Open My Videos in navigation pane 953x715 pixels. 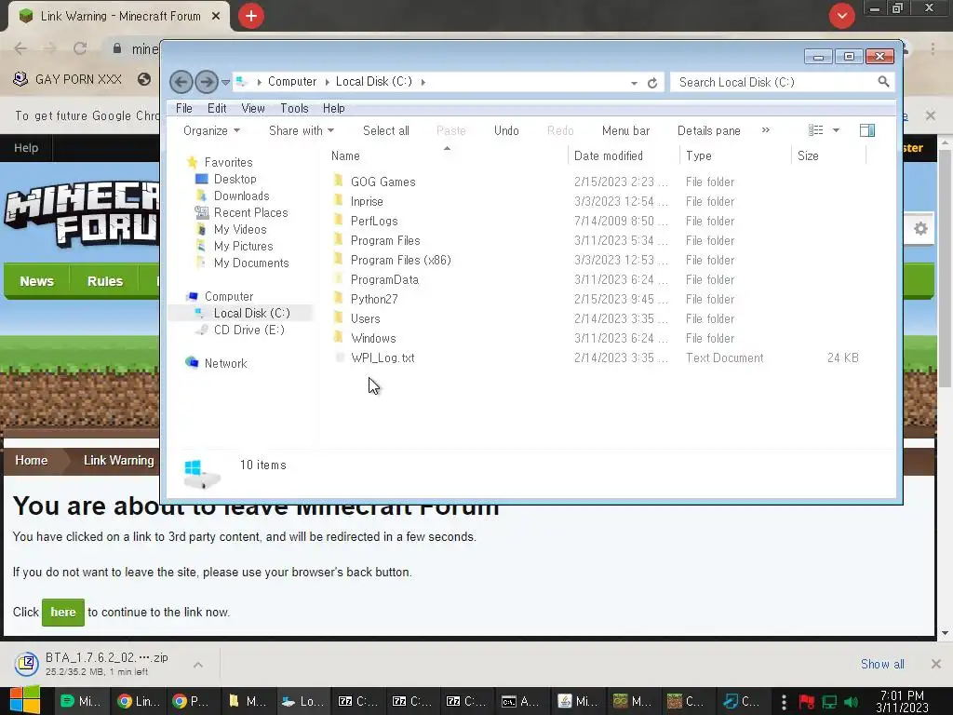tap(240, 229)
